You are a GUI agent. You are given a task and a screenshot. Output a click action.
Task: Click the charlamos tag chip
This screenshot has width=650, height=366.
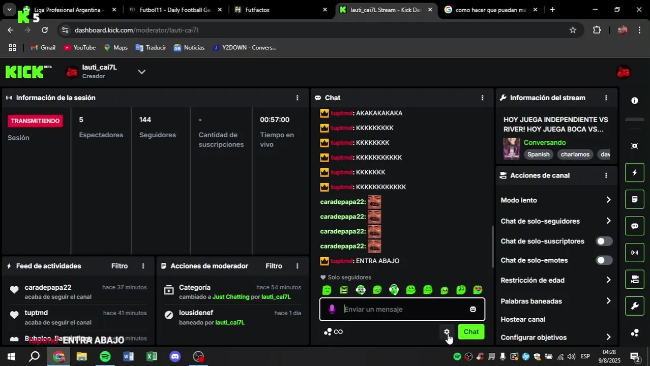pyautogui.click(x=575, y=155)
